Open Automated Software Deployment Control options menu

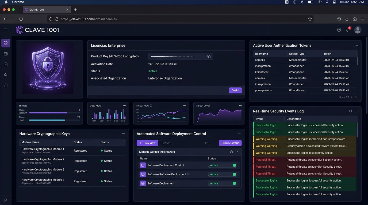[x=240, y=134]
